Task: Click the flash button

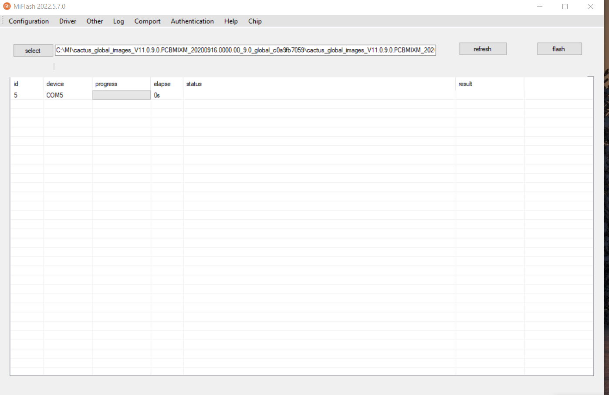Action: coord(559,49)
